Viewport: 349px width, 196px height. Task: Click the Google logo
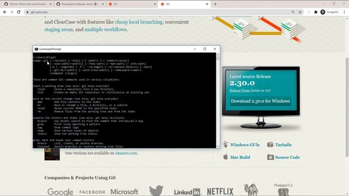coord(60,192)
